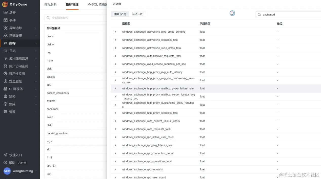Click the 集成 cube icon

tap(5, 104)
